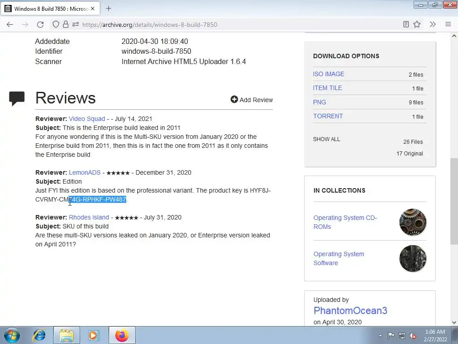This screenshot has height=344, width=458.
Task: Toggle reader view icon
Action: [406, 25]
